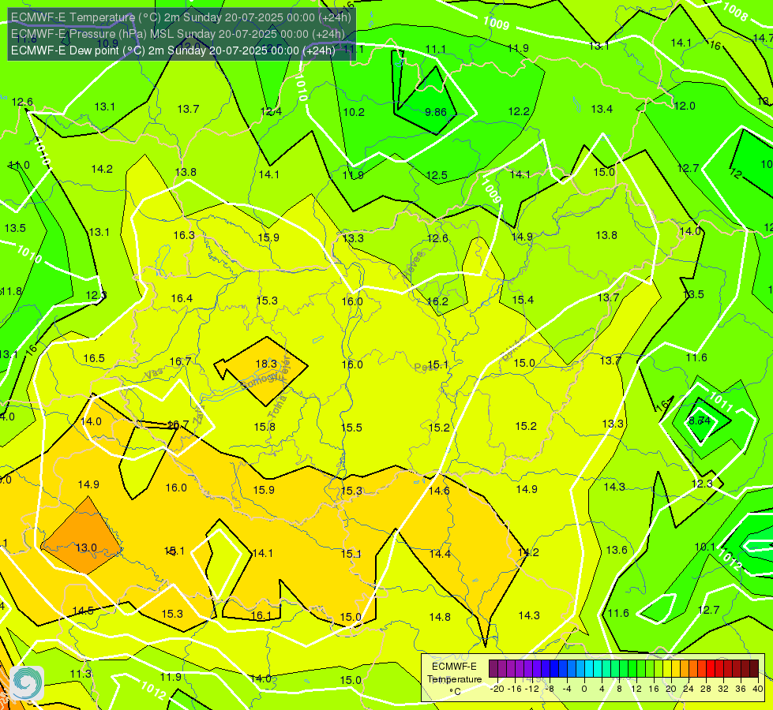Image resolution: width=773 pixels, height=710 pixels.
Task: Click the 15.8 dew point value
Action: click(x=265, y=427)
